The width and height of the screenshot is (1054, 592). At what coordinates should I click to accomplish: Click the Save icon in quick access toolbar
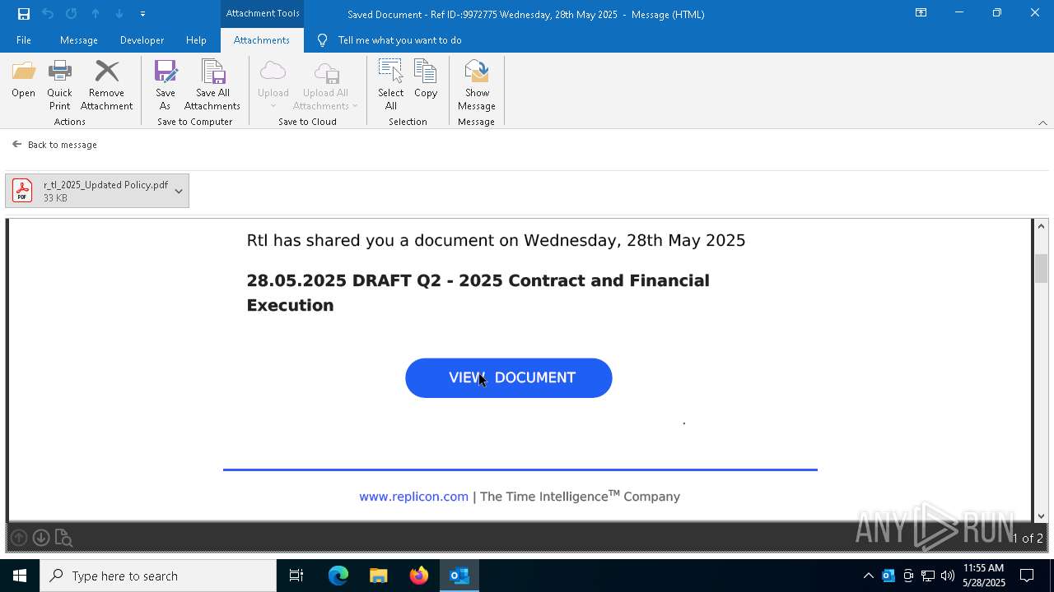tap(24, 14)
